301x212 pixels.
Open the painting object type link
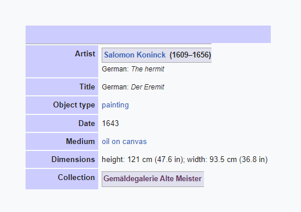point(115,105)
